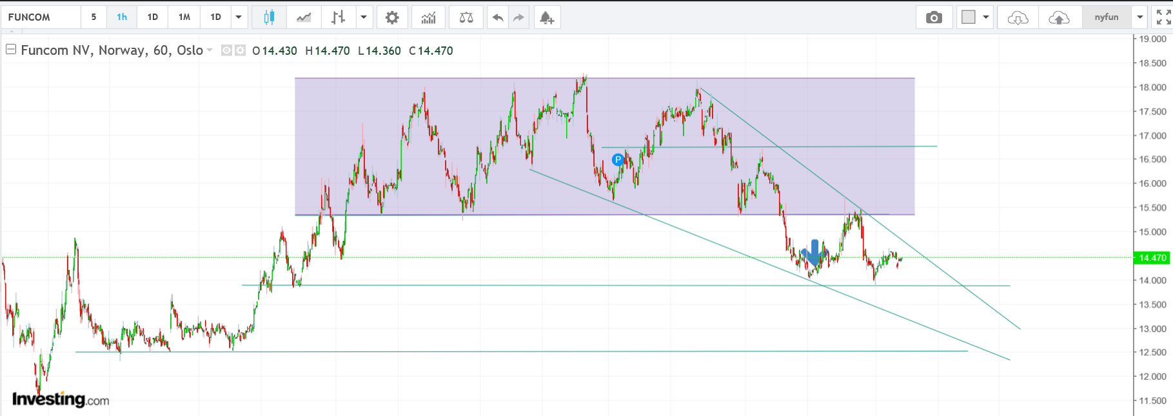Switch to the 1M interval
Screen dimensions: 1173x416
184,17
